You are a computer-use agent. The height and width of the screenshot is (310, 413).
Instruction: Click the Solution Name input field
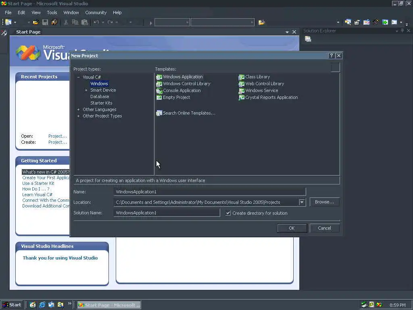(x=167, y=213)
